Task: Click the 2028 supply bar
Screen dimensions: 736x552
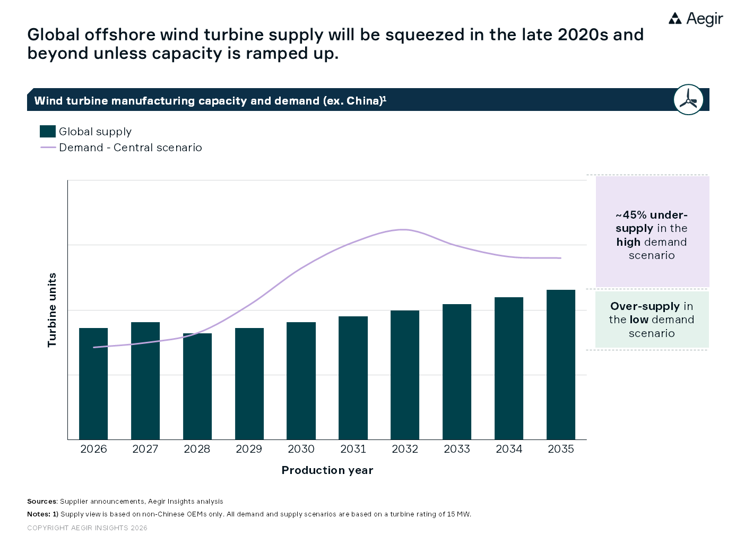Action: pyautogui.click(x=197, y=386)
